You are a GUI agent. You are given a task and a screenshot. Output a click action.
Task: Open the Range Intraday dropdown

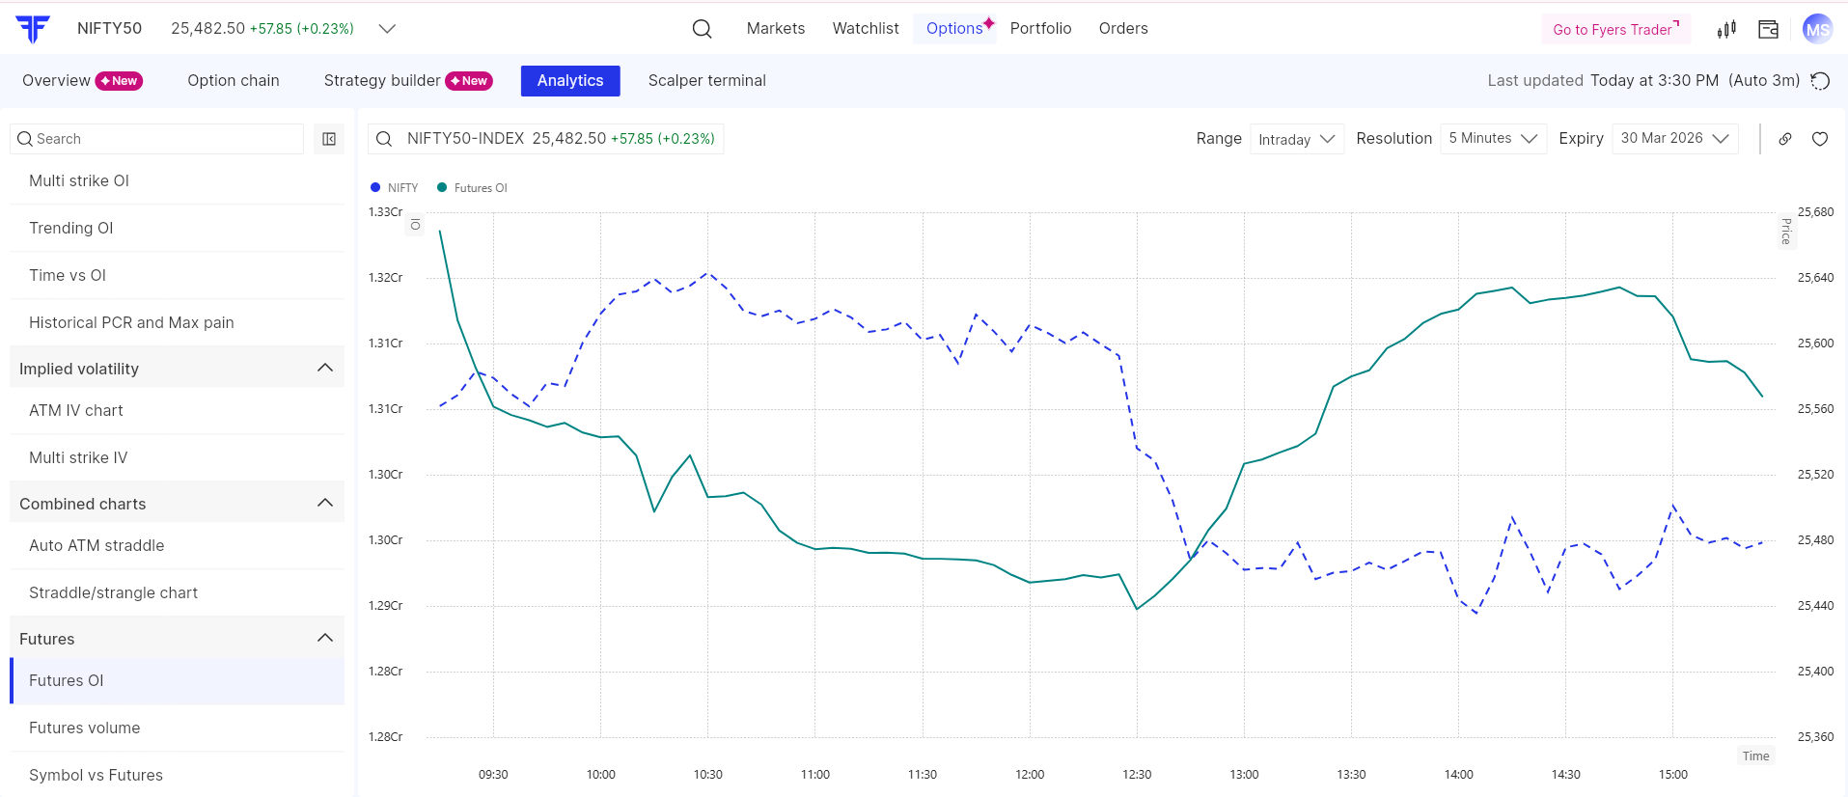click(1296, 139)
